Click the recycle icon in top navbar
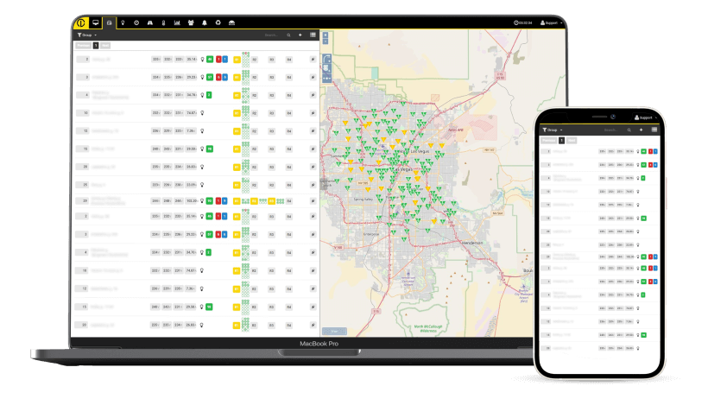This screenshot has height=399, width=708. pyautogui.click(x=218, y=22)
